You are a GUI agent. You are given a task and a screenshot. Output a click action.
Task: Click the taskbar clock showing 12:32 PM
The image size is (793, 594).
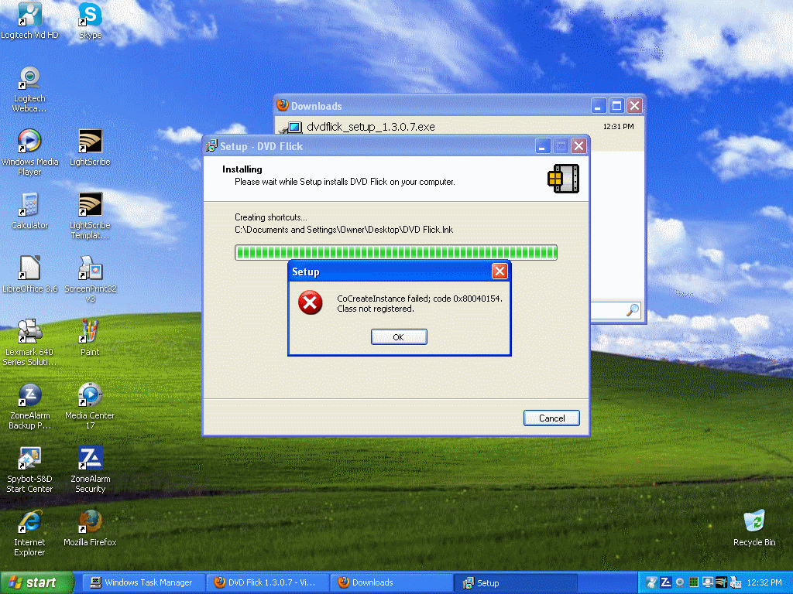[x=764, y=582]
